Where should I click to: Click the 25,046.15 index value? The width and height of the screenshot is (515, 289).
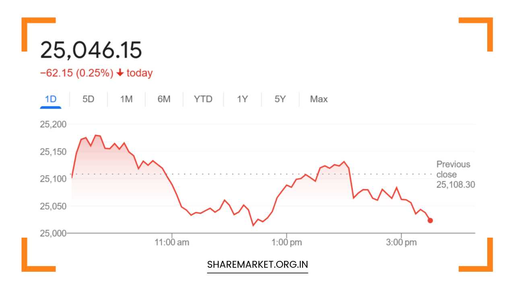[91, 51]
